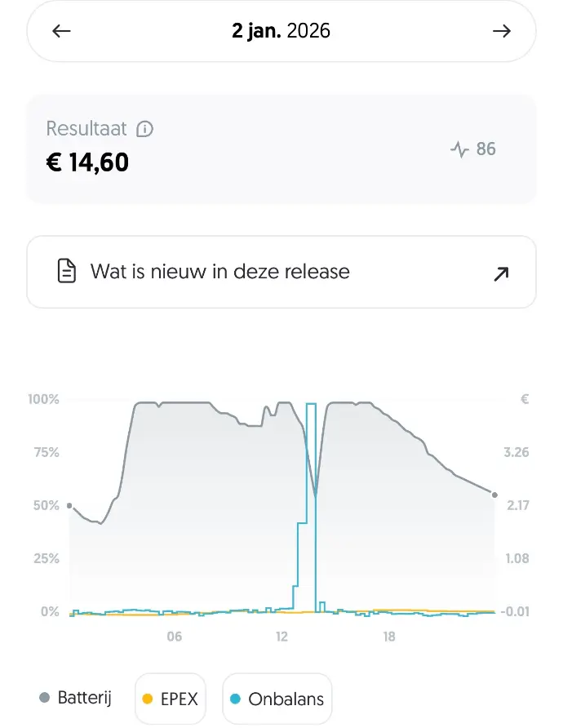563x728 pixels.
Task: Click the info icon beside Resultaat
Action: 145,129
